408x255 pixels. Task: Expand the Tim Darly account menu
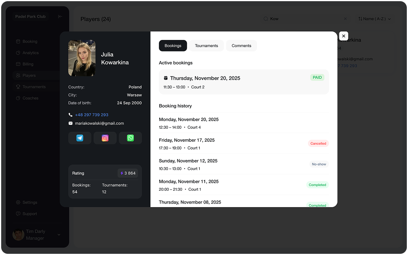coord(59,235)
